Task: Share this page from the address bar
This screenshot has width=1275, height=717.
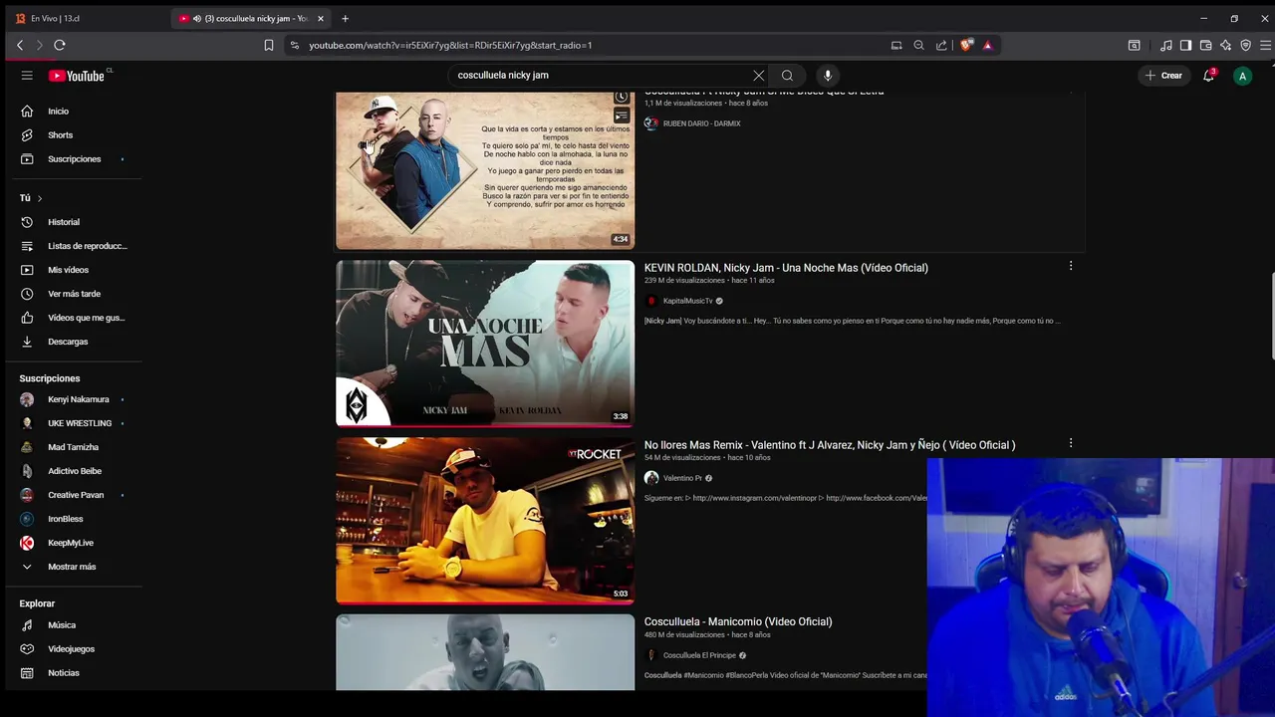Action: [941, 45]
